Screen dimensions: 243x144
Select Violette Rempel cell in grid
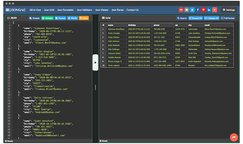pos(116,57)
